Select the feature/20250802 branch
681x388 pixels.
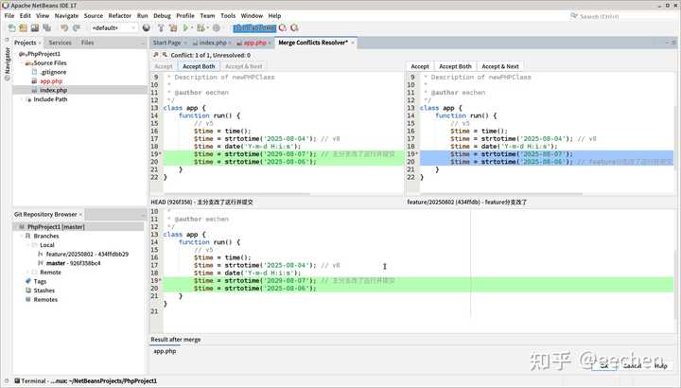tap(87, 255)
